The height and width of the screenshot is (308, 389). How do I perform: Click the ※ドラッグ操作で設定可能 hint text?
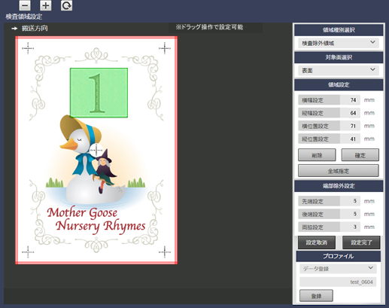pyautogui.click(x=209, y=27)
